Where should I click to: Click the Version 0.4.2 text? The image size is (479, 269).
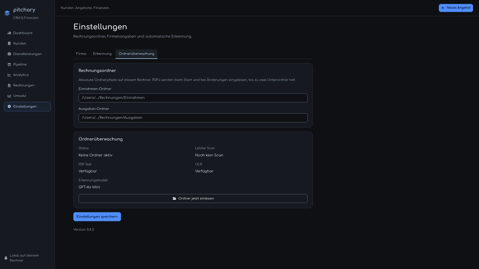coord(84,230)
